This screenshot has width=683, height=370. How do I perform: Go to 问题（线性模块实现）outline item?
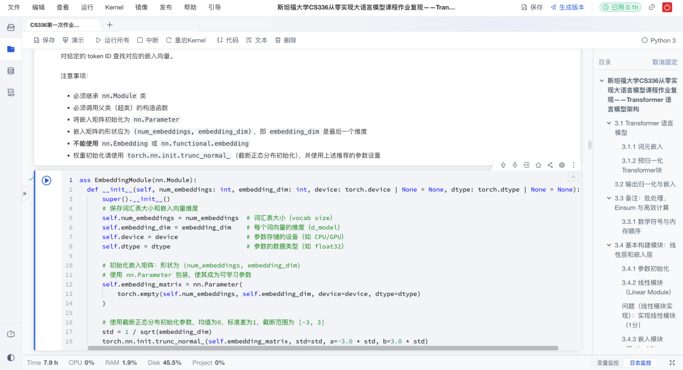[649, 316]
